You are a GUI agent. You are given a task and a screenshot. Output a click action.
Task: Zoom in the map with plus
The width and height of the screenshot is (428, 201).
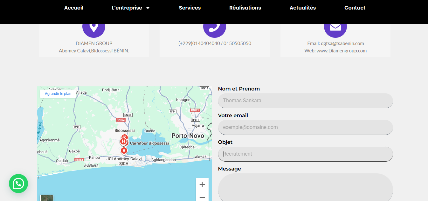(202, 184)
